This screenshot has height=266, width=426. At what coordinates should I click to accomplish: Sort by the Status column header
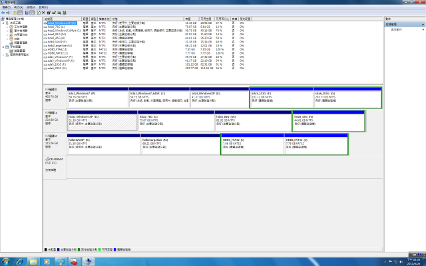pyautogui.click(x=147, y=19)
